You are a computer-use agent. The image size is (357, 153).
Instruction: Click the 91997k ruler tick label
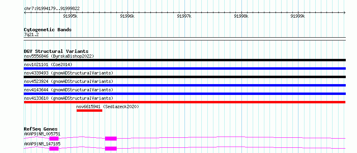[185, 16]
